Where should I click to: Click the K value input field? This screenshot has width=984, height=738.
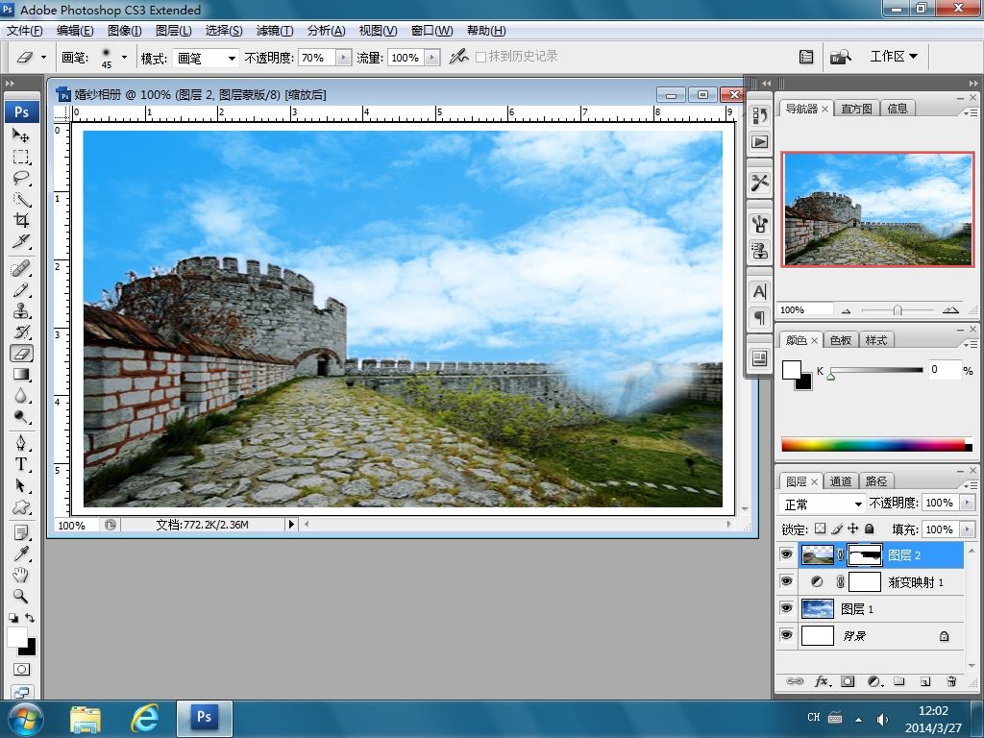click(x=945, y=370)
